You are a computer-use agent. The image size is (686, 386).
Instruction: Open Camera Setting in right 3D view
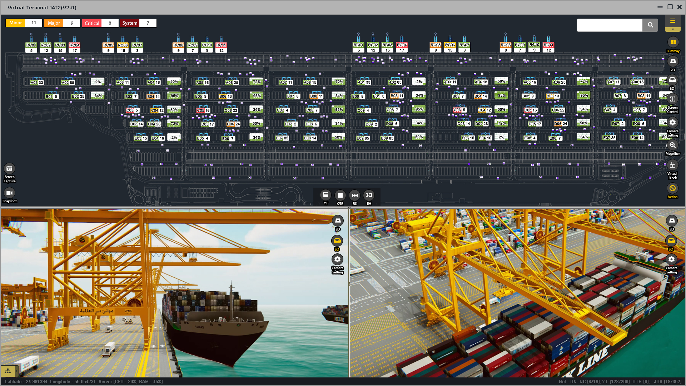(671, 259)
